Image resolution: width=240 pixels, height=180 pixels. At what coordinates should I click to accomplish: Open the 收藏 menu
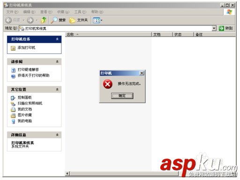click(63, 12)
